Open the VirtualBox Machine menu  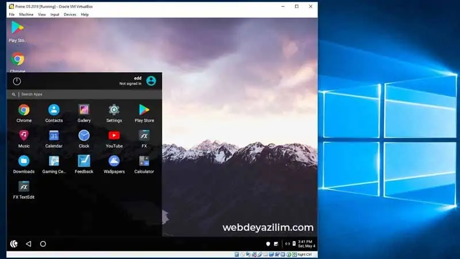[x=26, y=14]
